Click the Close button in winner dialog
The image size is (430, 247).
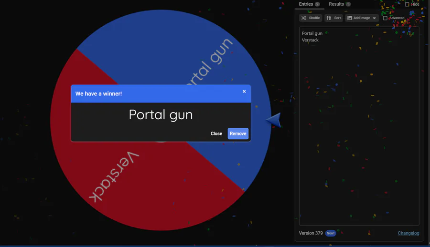[216, 134]
